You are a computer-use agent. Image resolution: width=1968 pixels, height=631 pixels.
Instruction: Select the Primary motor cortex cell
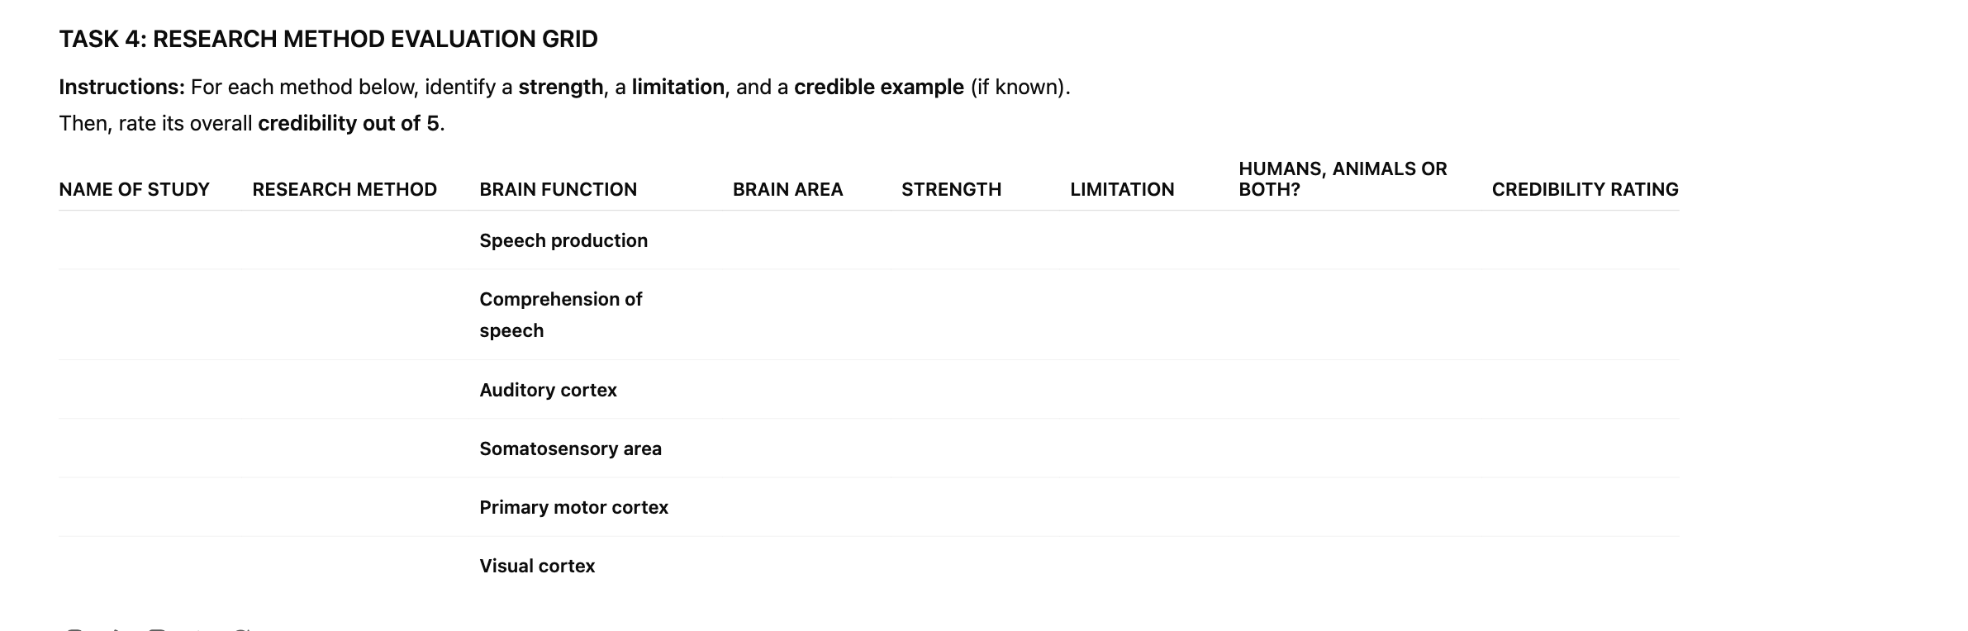573,507
